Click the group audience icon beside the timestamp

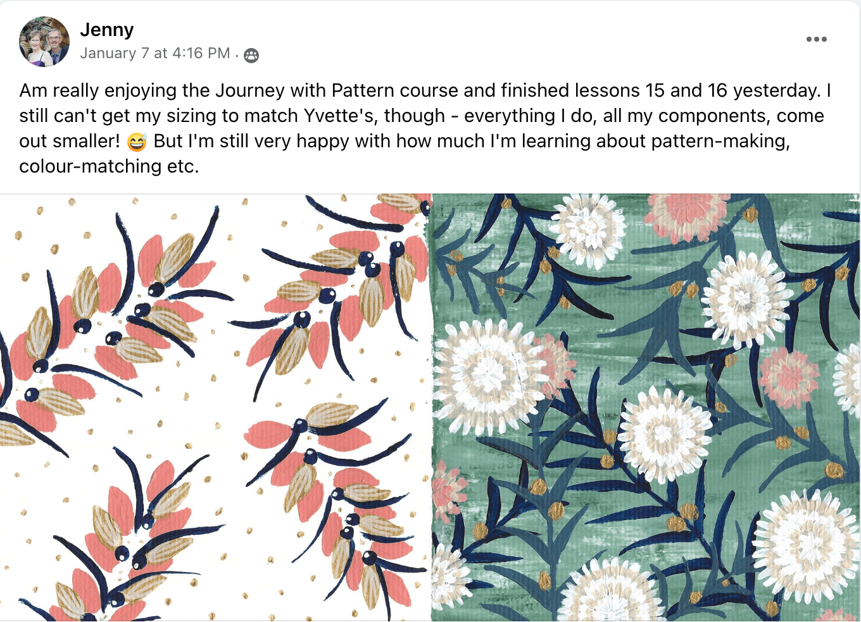click(251, 56)
